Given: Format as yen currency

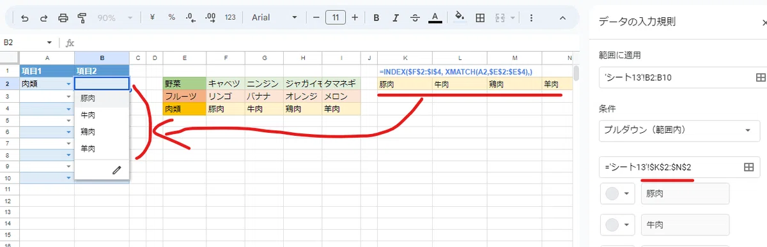Looking at the screenshot, I should pos(152,18).
